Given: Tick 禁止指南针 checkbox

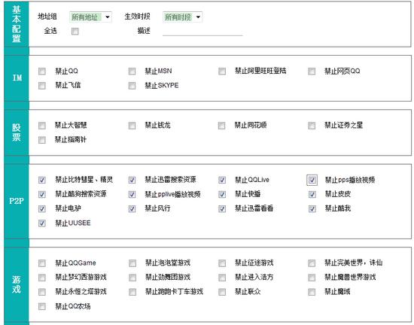Looking at the screenshot, I should 42,140.
